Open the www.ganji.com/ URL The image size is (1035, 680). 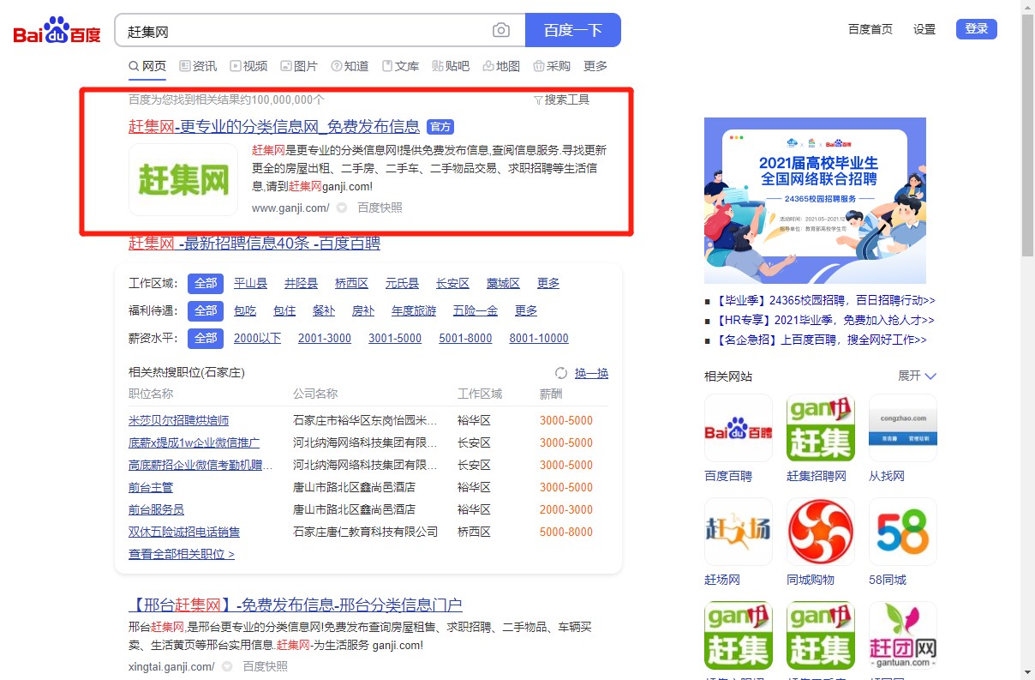[290, 208]
